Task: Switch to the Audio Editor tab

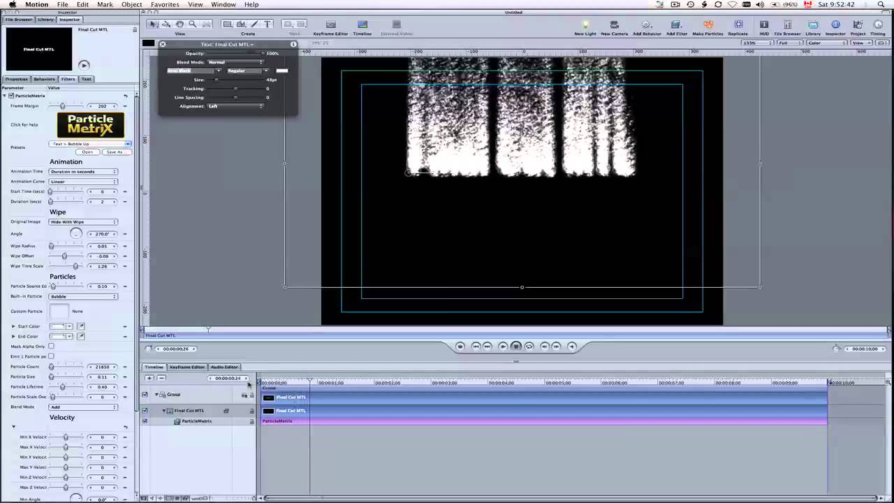Action: coord(224,367)
